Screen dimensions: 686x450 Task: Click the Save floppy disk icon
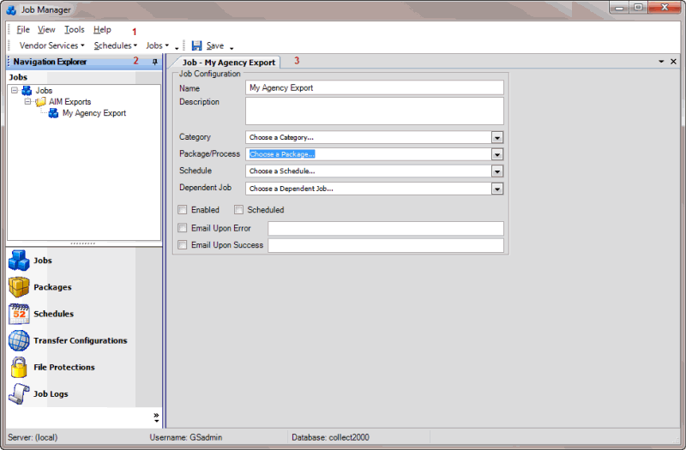pos(197,45)
